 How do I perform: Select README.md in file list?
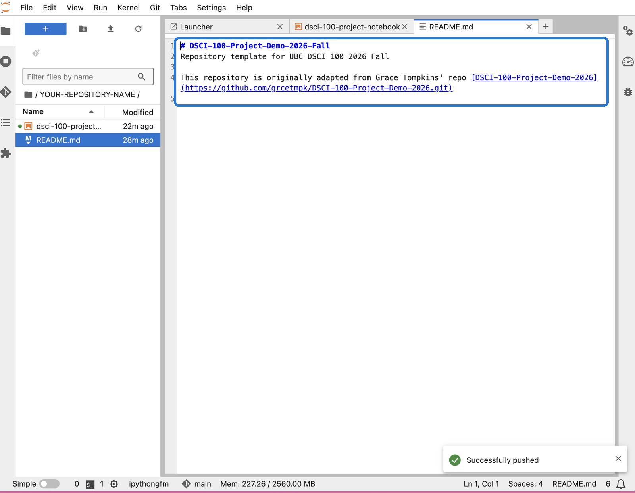coord(88,140)
